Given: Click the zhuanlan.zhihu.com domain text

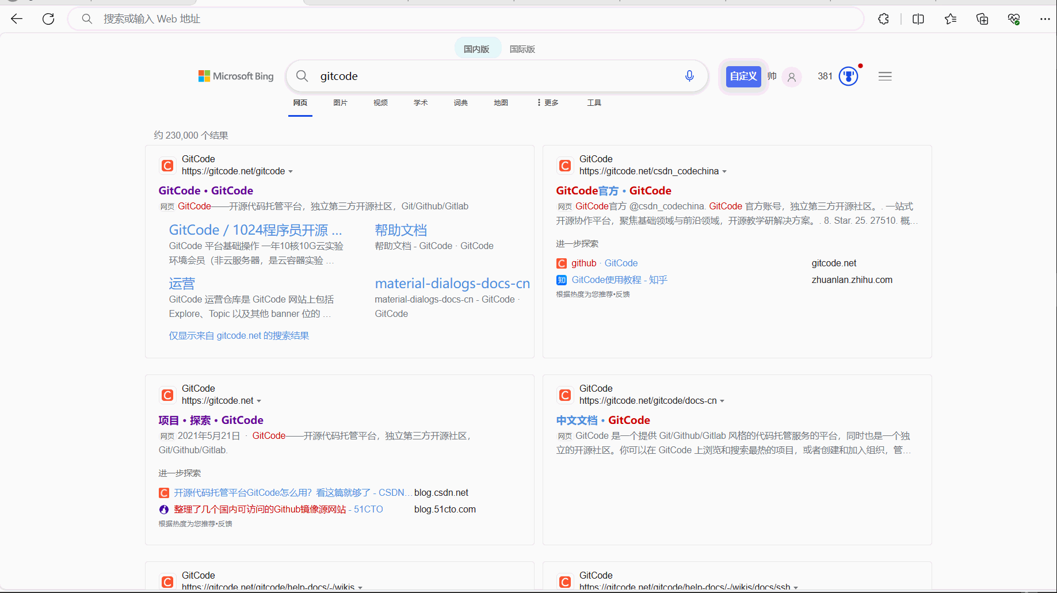Looking at the screenshot, I should click(x=852, y=280).
